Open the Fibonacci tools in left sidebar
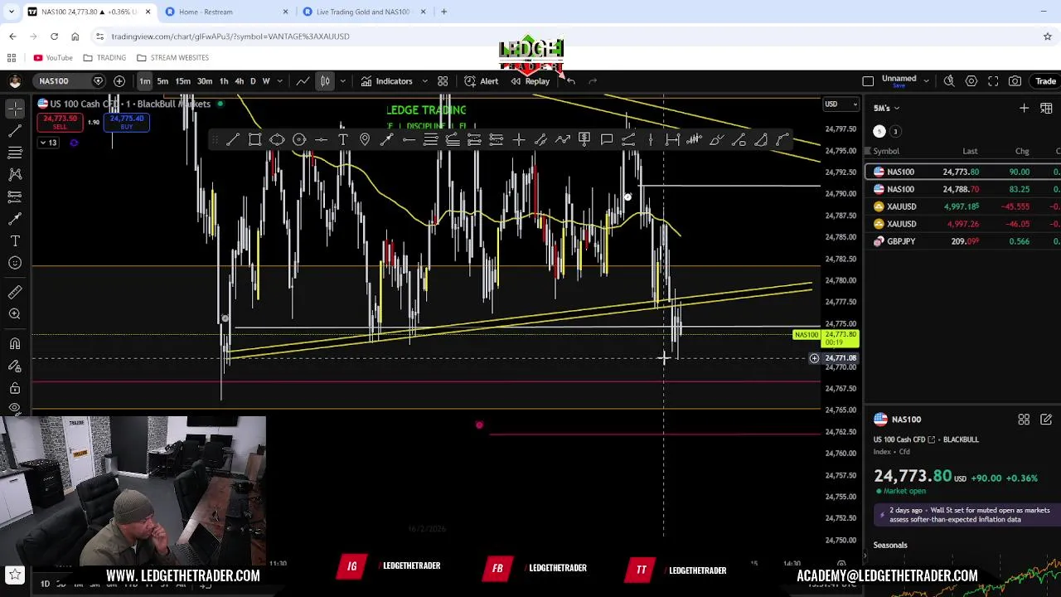 coord(15,153)
